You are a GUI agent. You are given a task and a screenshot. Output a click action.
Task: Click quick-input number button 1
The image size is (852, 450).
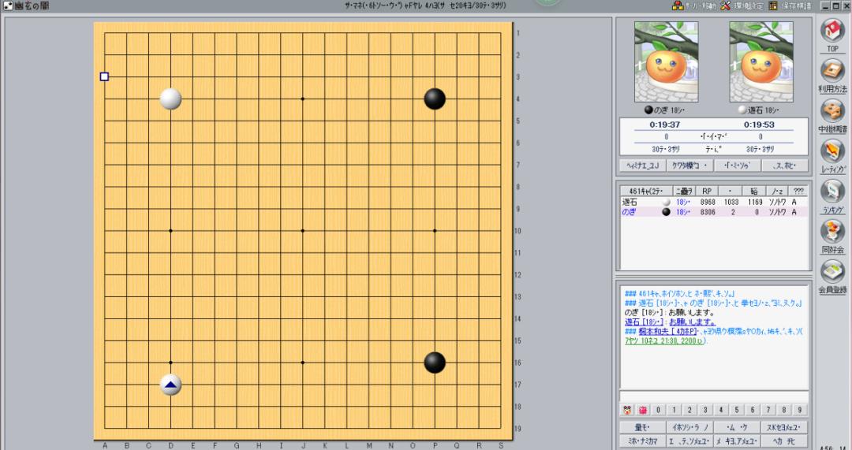674,410
